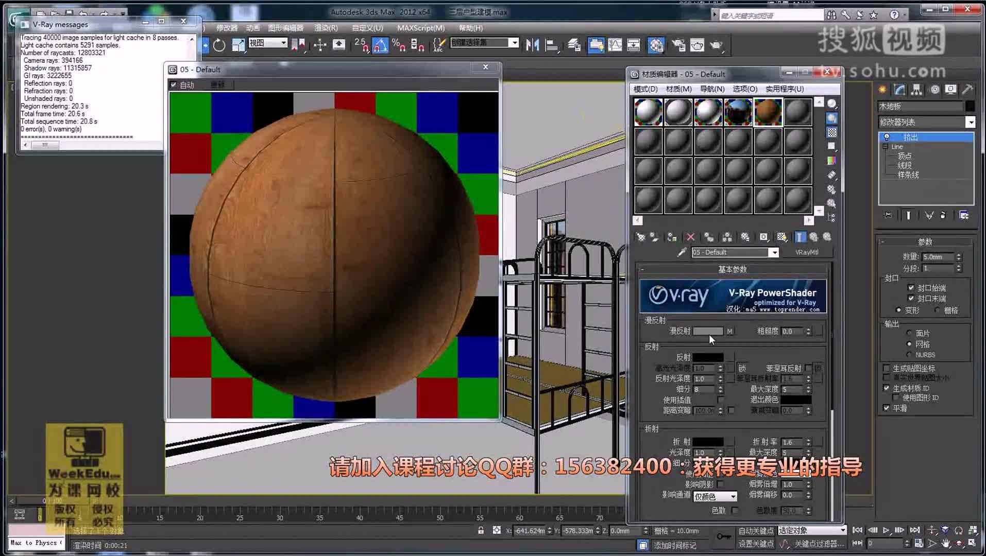Uncheck 封口始端 cap start checkbox
This screenshot has height=556, width=986.
click(911, 288)
